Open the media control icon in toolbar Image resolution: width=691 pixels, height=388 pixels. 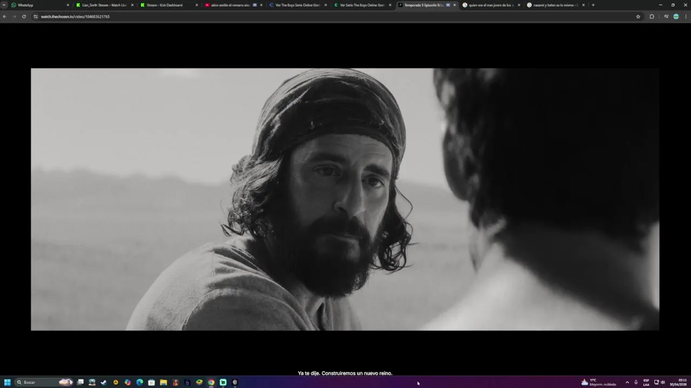pos(666,17)
